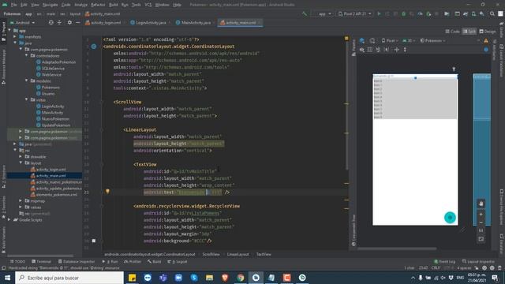Zoom out the preview with minus icon
505x284 pixels.
pos(481,222)
